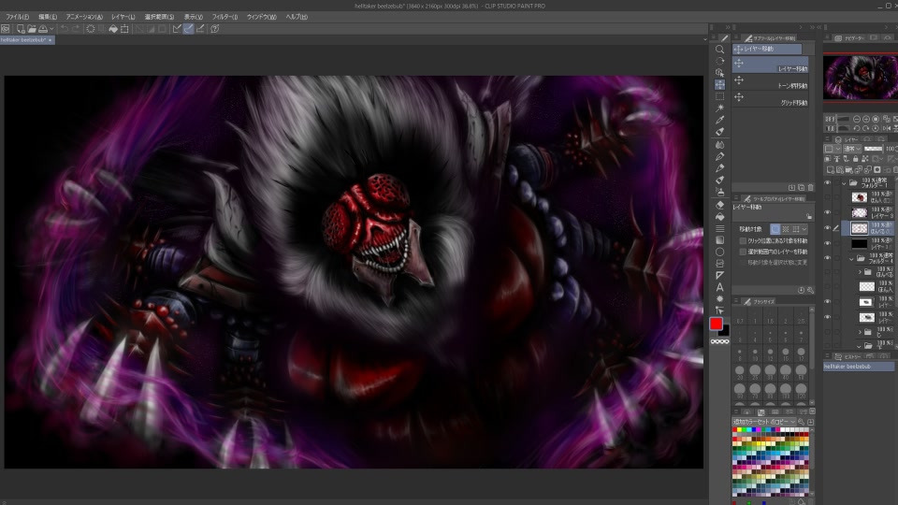Click the Clear spinner icon in toolbar
Image resolution: width=898 pixels, height=505 pixels.
(x=91, y=29)
